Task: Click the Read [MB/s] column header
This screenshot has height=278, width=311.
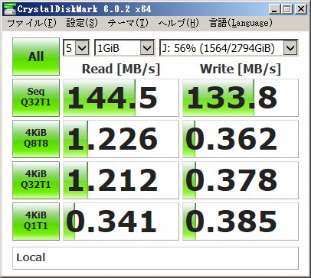Action: click(x=121, y=69)
